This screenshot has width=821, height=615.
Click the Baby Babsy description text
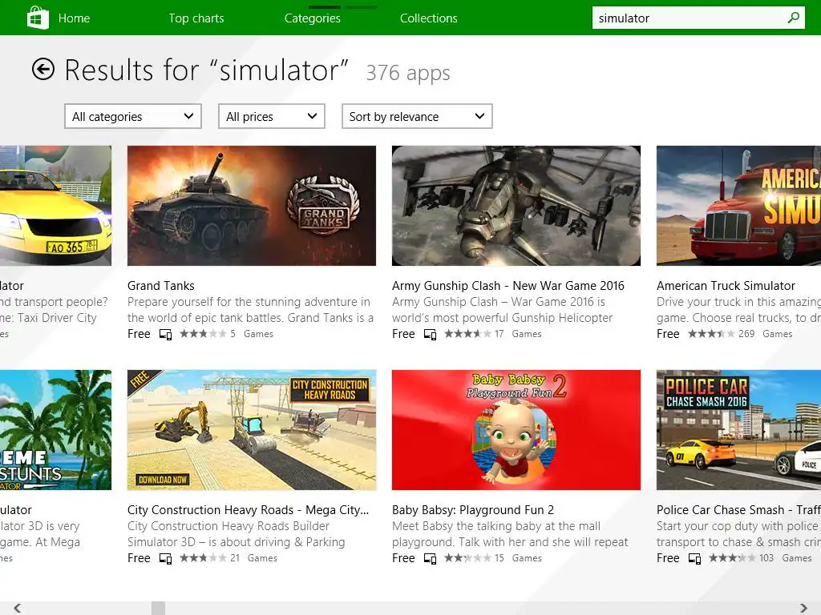510,534
